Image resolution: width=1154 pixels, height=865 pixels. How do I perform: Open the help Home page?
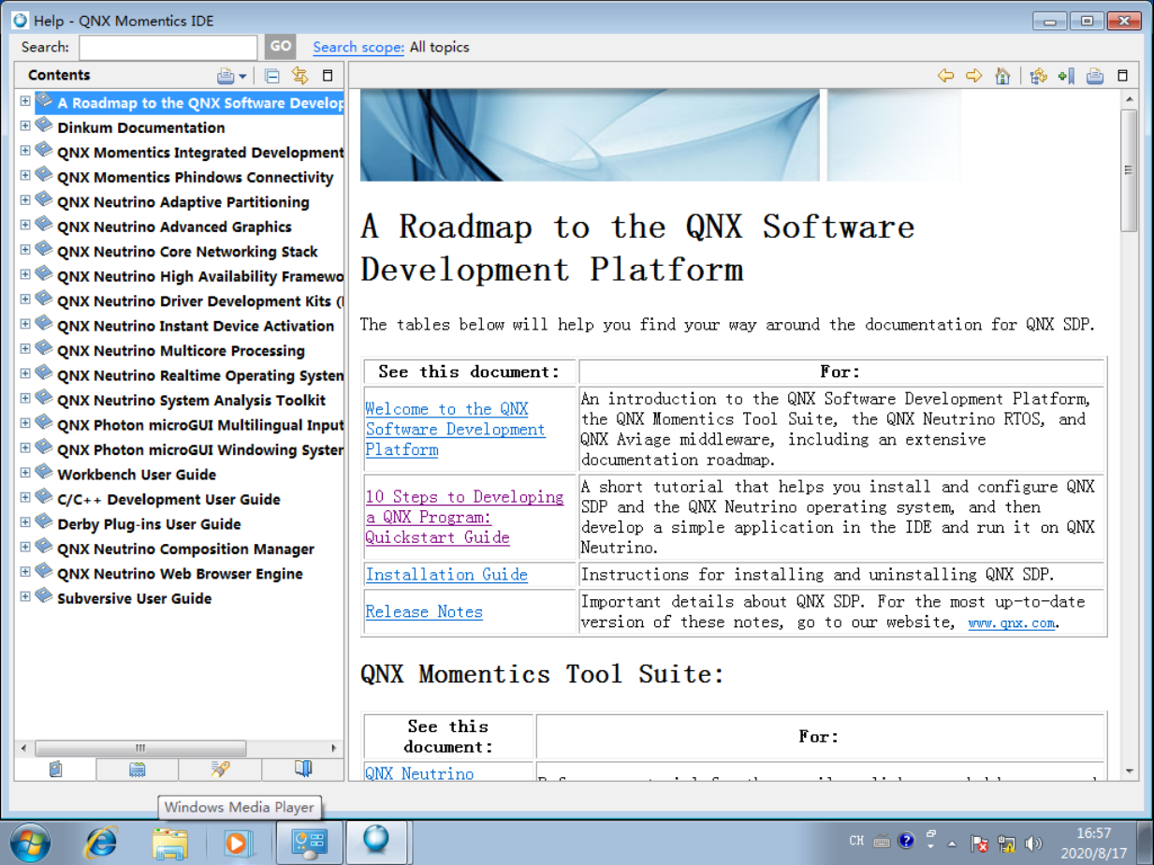pos(1001,77)
